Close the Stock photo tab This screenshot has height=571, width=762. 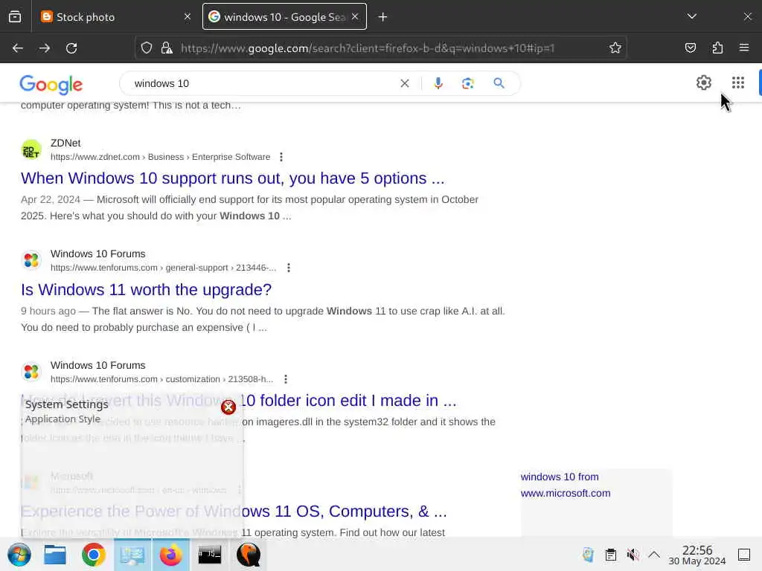[x=188, y=17]
